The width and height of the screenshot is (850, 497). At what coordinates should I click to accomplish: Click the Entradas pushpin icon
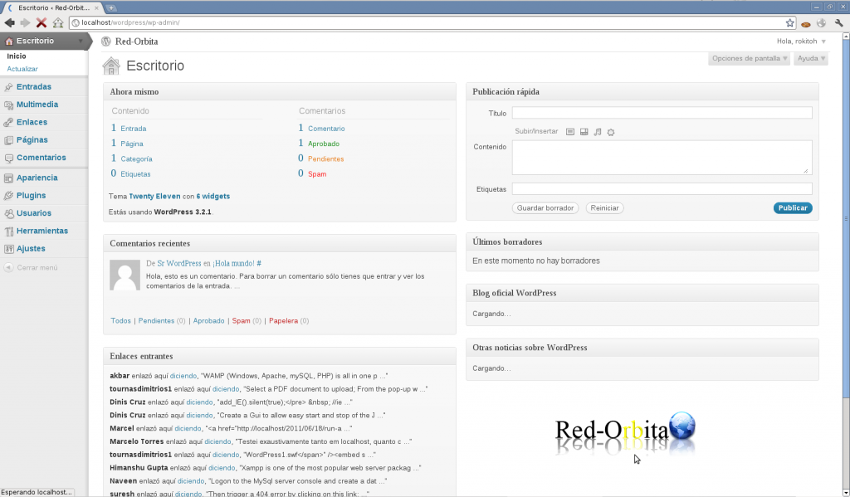(x=8, y=87)
